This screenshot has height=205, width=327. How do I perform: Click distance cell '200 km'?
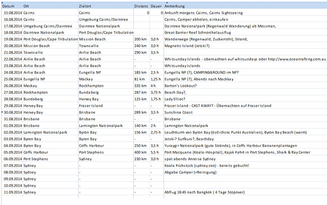(140, 39)
